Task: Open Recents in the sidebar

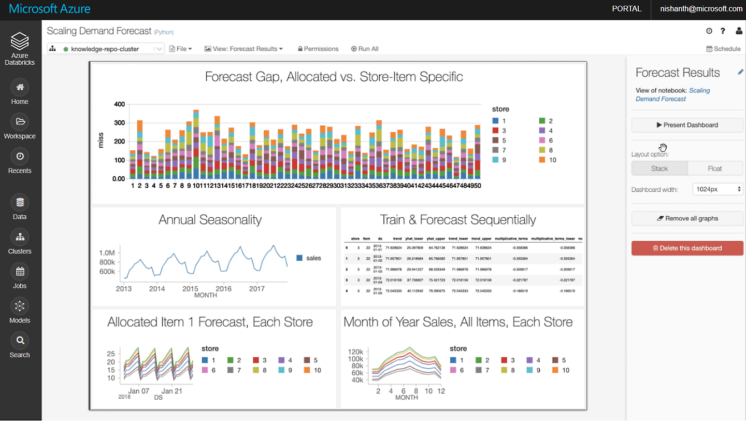Action: (x=20, y=156)
